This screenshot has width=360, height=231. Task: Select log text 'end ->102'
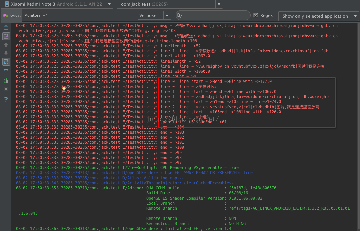pyautogui.click(x=172, y=137)
